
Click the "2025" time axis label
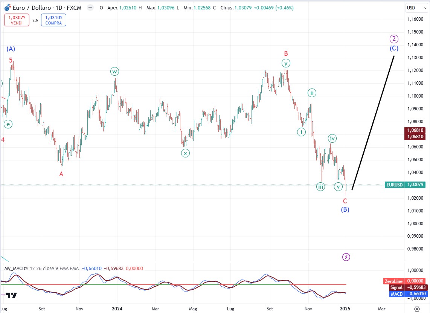[x=345, y=308]
